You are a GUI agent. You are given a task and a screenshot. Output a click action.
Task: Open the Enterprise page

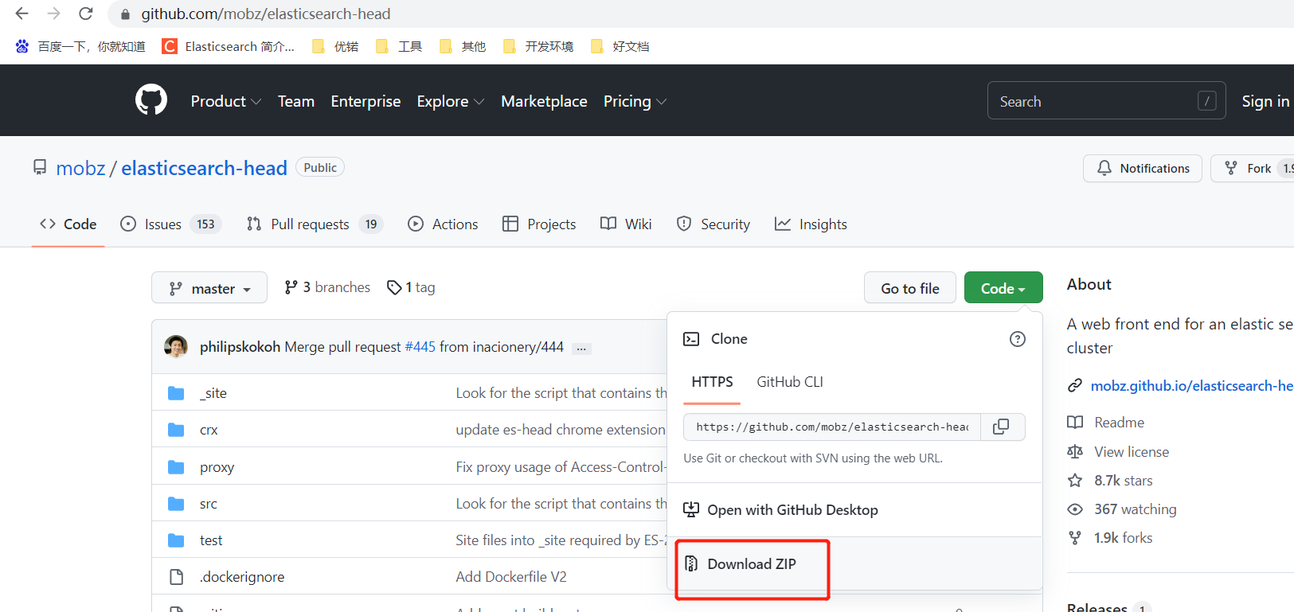click(x=366, y=101)
